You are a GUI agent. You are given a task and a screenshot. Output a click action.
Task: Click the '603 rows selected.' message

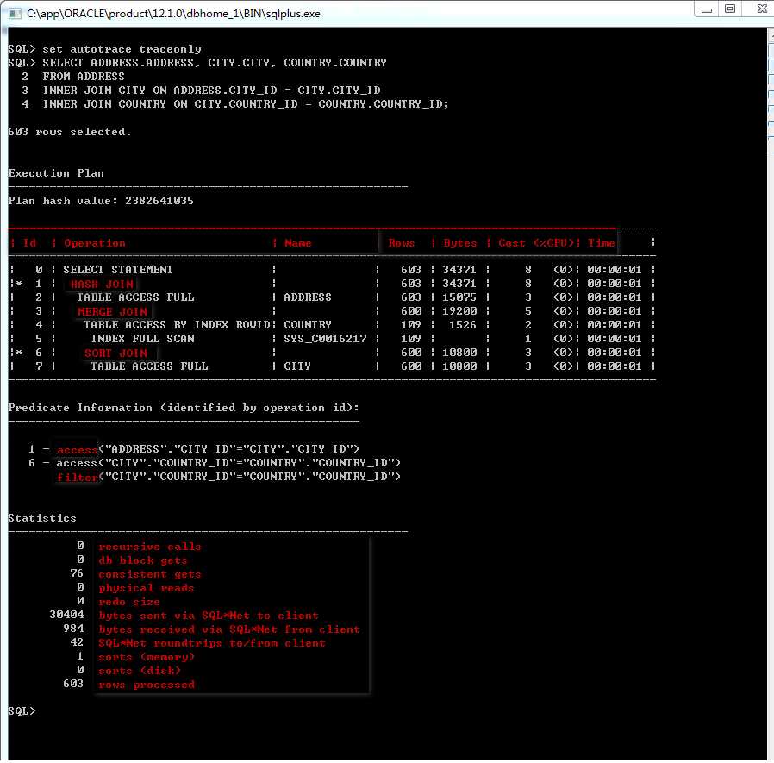click(x=70, y=132)
